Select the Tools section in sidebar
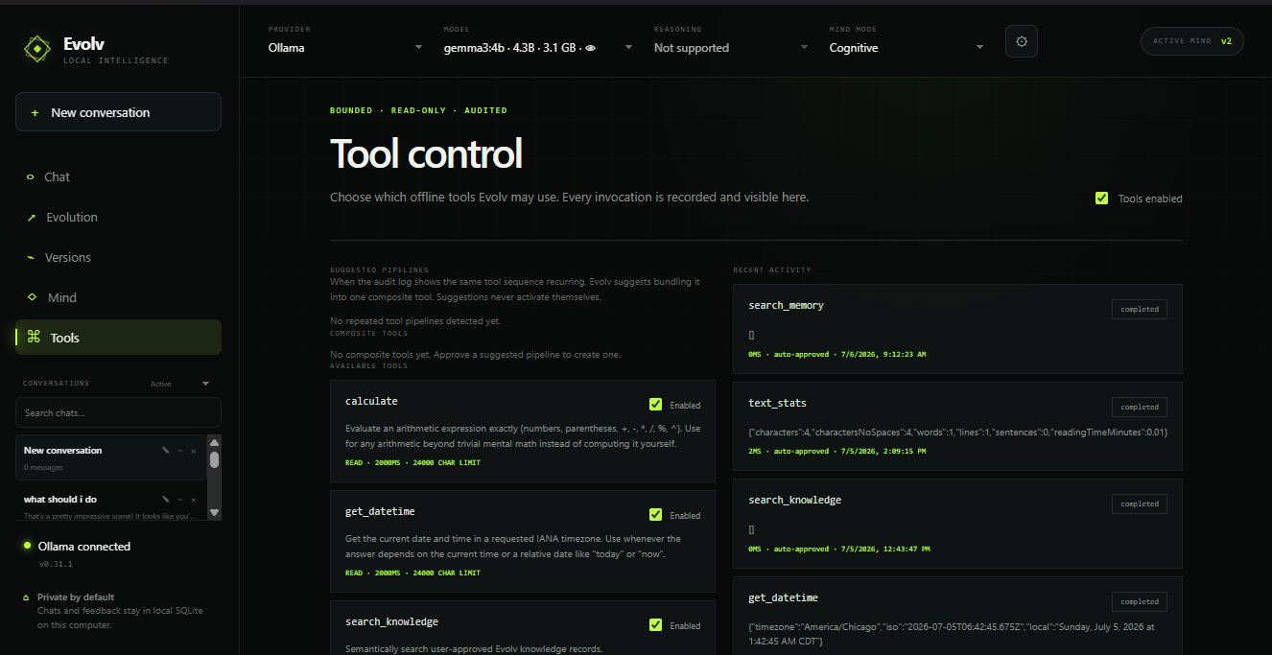Image resolution: width=1272 pixels, height=655 pixels. (x=118, y=338)
